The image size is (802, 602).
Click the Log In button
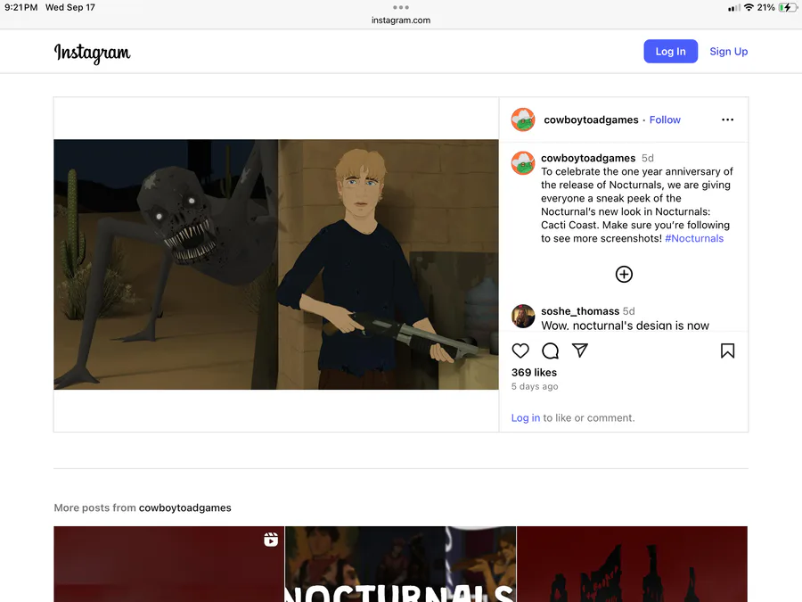(x=670, y=51)
